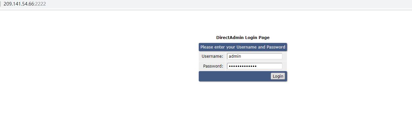The image size is (412, 139).
Task: Click the word 'DirectAdmin' in the page heading
Action: tap(230, 37)
